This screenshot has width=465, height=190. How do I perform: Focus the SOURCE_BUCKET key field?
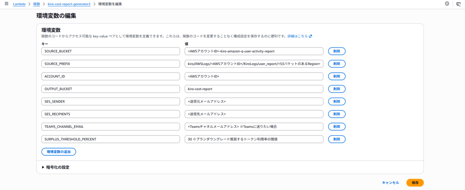tap(111, 51)
